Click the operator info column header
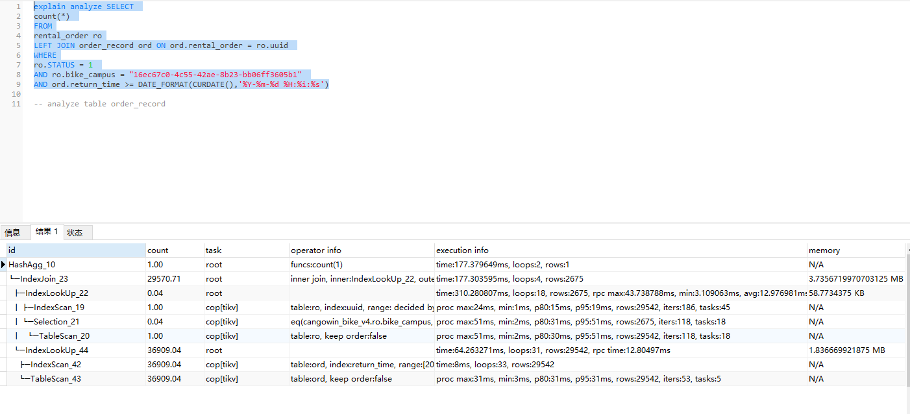910x414 pixels. 315,250
